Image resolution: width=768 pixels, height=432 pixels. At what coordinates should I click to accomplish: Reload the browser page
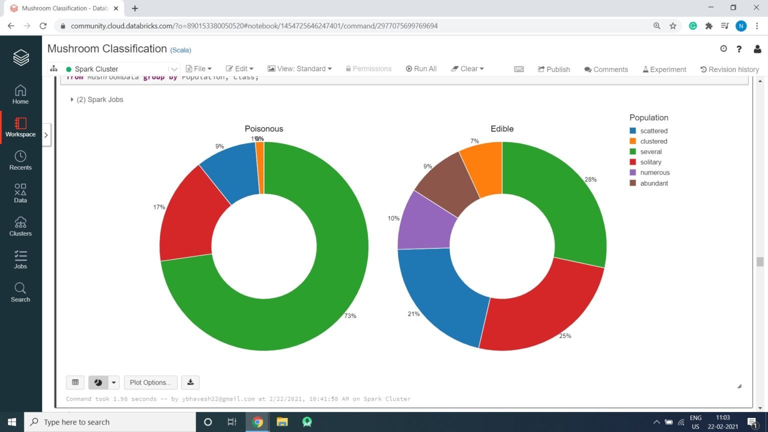[43, 25]
